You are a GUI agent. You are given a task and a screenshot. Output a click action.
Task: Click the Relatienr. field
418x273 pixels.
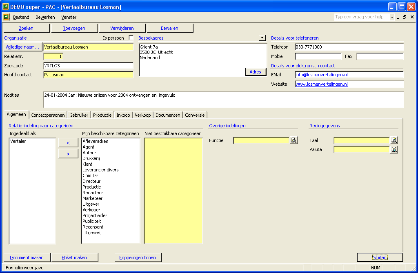click(53, 56)
